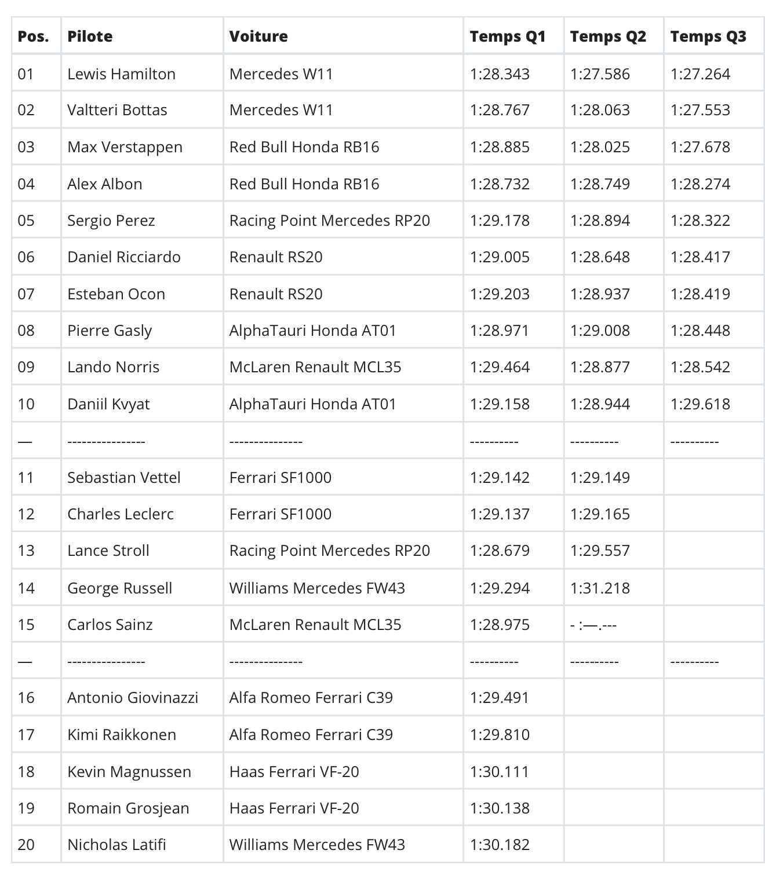
Task: Click Lando Norris' Q3 time 1:28.542
Action: tap(700, 367)
